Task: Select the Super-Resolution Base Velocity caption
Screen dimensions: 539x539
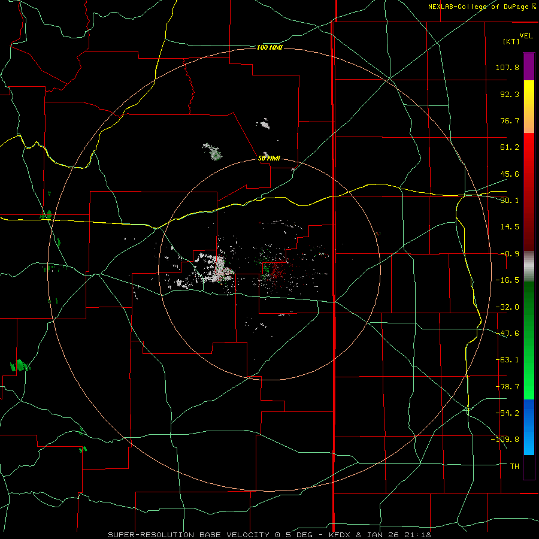Action: [269, 535]
